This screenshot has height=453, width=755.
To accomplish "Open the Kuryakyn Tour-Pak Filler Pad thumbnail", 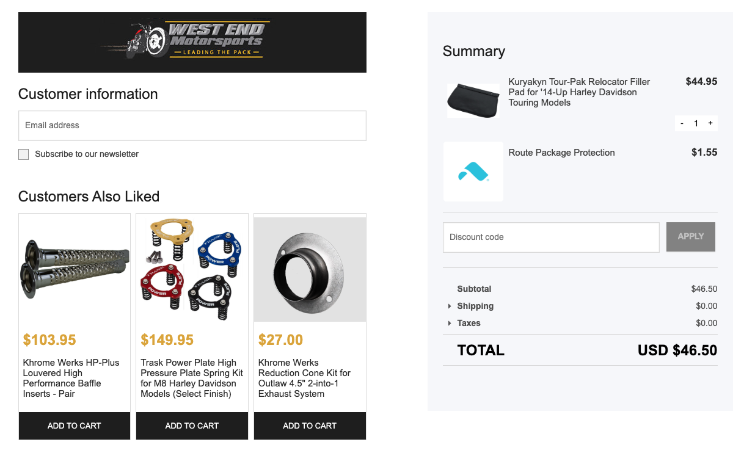I will 473,100.
